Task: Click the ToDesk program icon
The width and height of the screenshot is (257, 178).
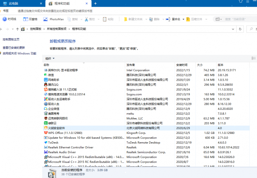Action: pos(46,143)
